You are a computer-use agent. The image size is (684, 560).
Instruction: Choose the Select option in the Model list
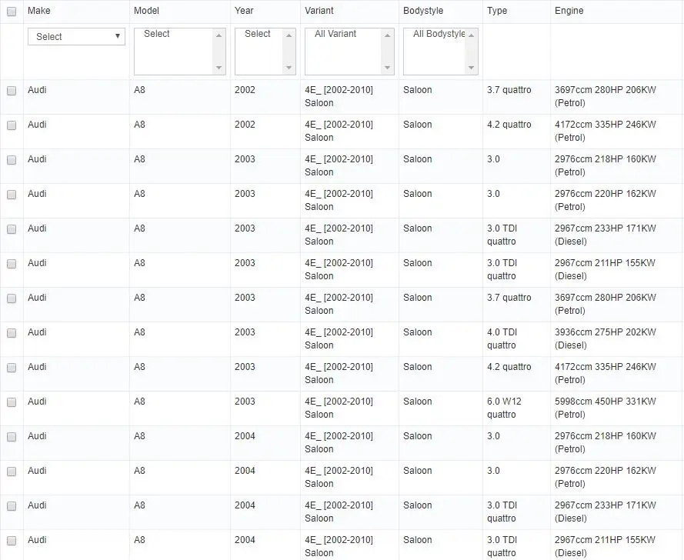pos(157,34)
